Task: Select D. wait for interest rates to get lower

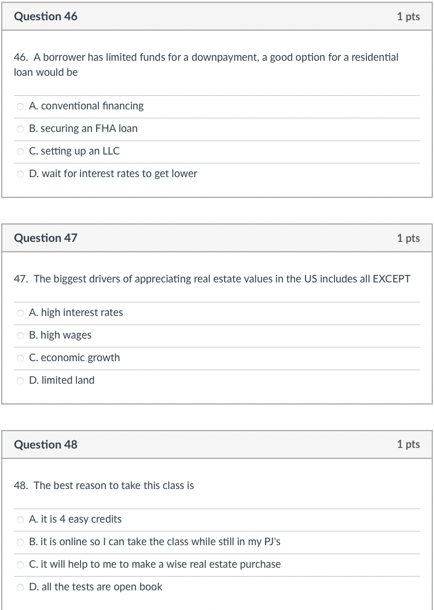Action: click(x=20, y=174)
